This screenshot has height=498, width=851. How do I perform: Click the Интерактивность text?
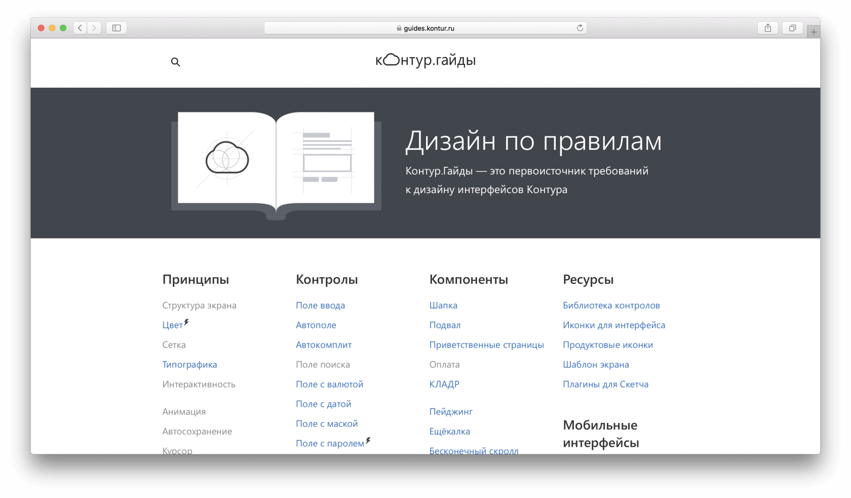click(199, 385)
